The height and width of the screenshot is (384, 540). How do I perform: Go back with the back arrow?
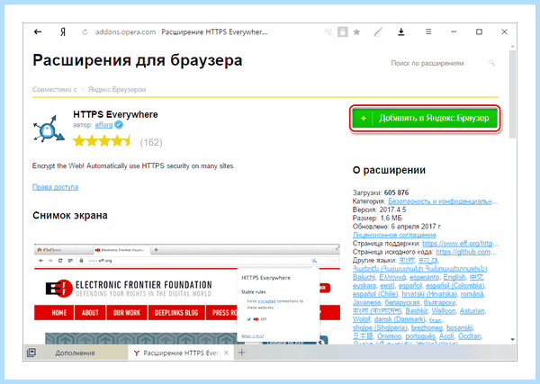(38, 32)
